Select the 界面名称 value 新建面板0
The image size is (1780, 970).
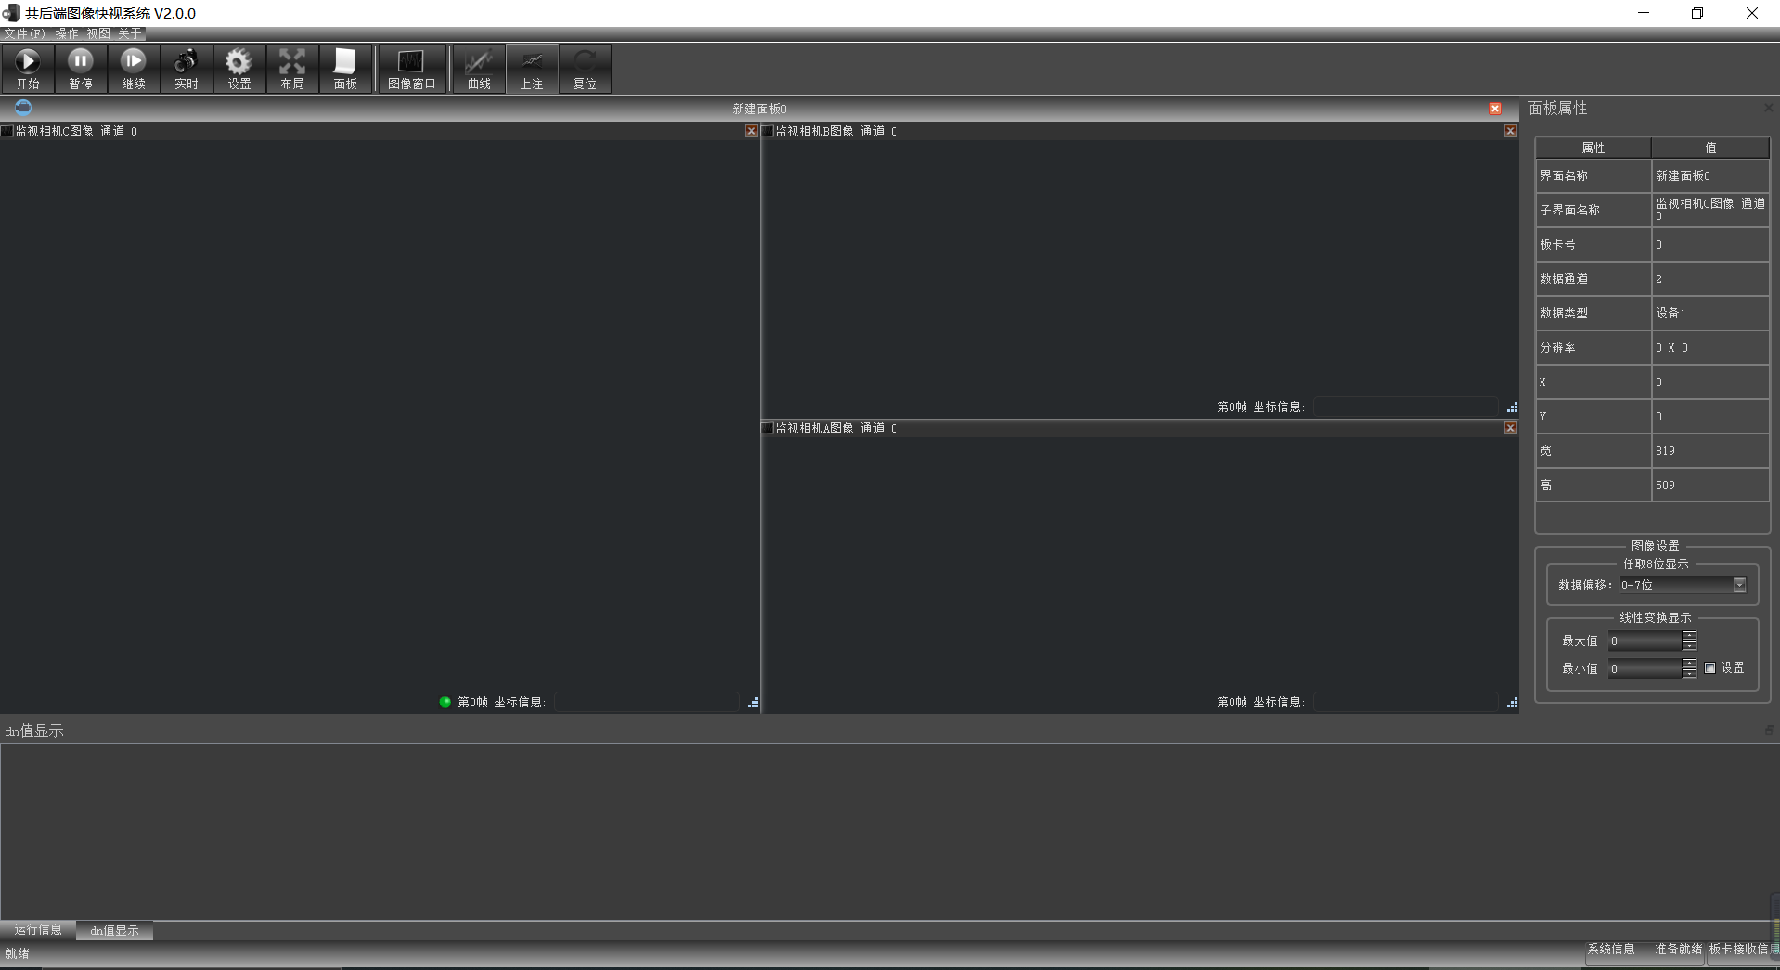[x=1710, y=175]
